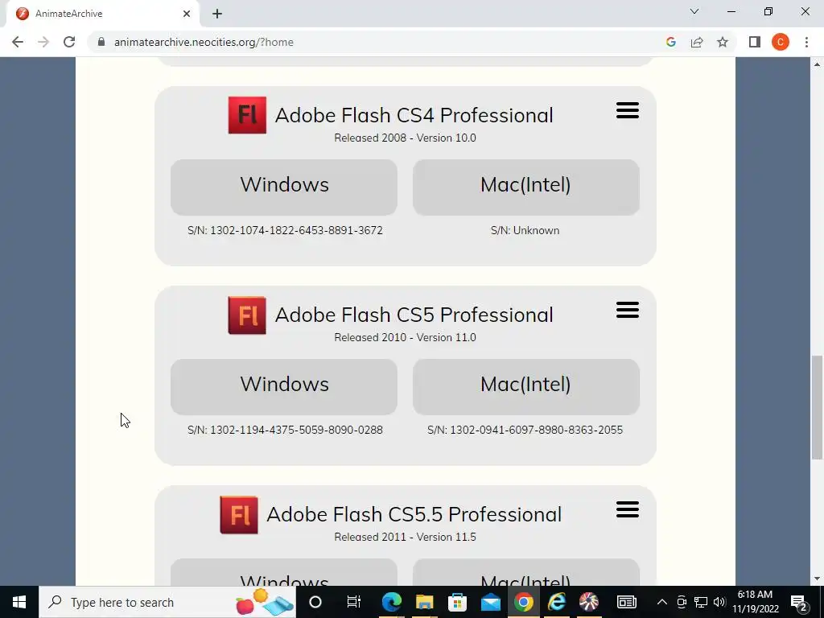This screenshot has height=618, width=824.
Task: Download Flash CS4 for Mac(Intel)
Action: click(x=526, y=187)
